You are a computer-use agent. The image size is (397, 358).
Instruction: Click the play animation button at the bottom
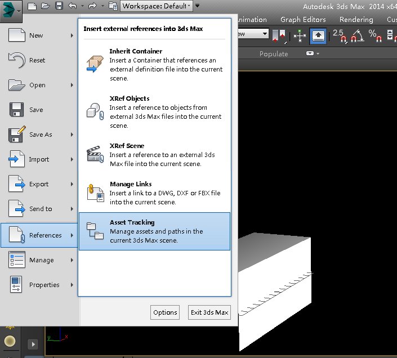pyautogui.click(x=33, y=344)
